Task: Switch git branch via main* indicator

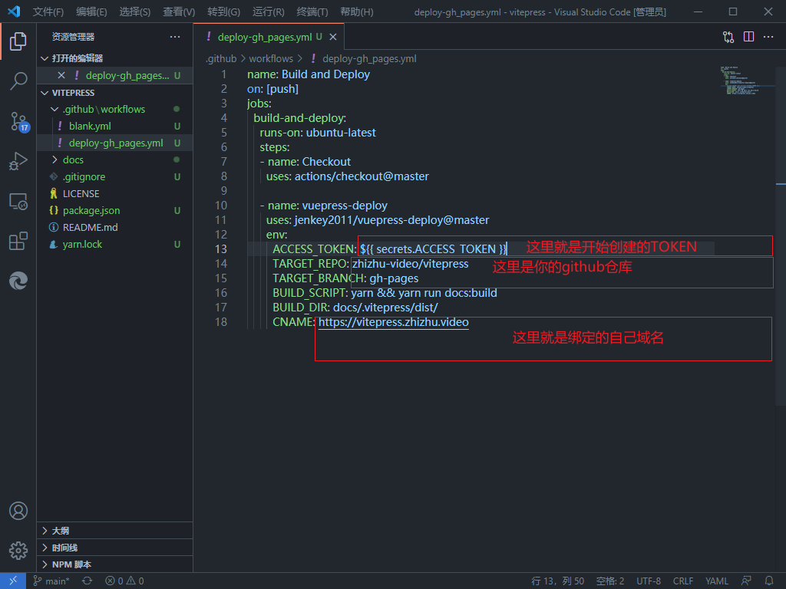Action: coord(51,581)
